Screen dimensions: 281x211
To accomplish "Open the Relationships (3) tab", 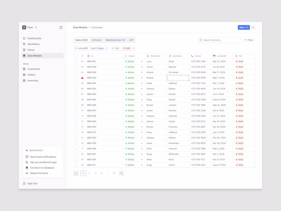I will click(115, 40).
